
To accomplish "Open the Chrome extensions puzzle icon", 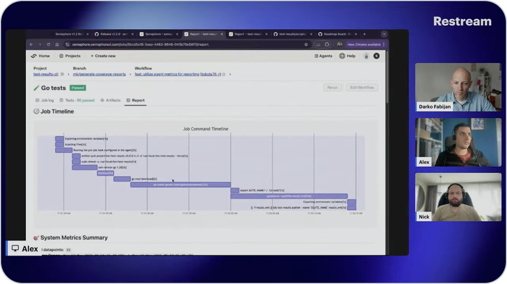I will (327, 45).
